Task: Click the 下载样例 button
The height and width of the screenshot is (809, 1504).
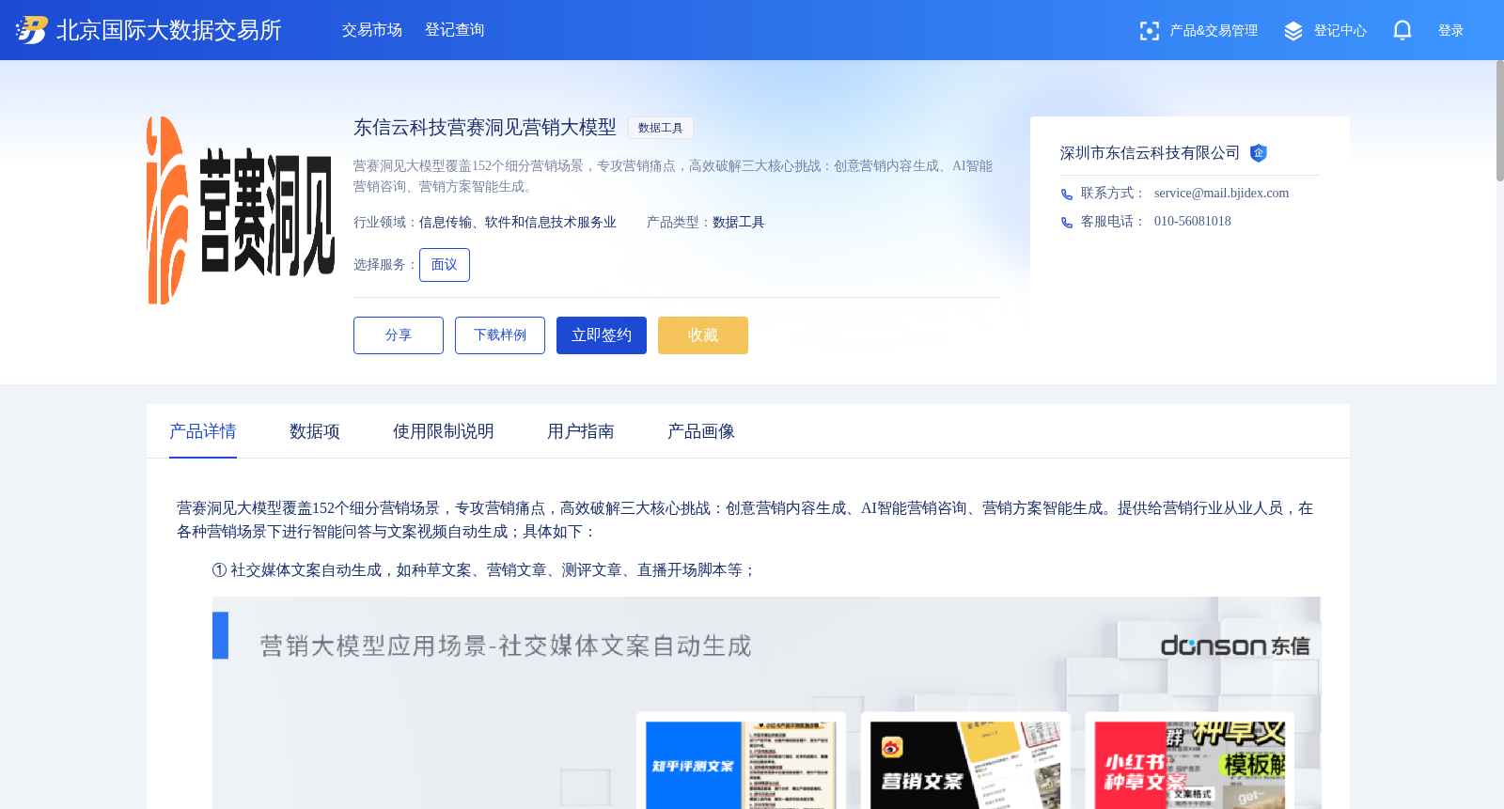Action: (x=500, y=335)
